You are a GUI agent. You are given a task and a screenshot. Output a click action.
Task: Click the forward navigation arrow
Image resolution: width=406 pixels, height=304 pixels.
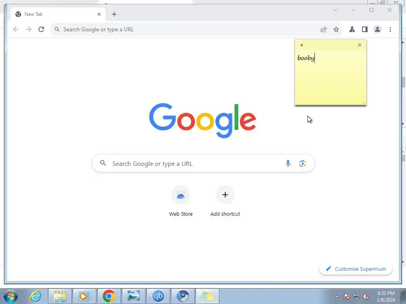[29, 29]
